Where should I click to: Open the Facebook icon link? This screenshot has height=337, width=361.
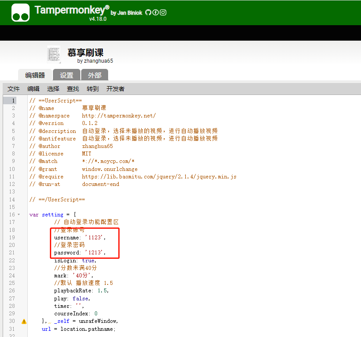[x=156, y=12]
